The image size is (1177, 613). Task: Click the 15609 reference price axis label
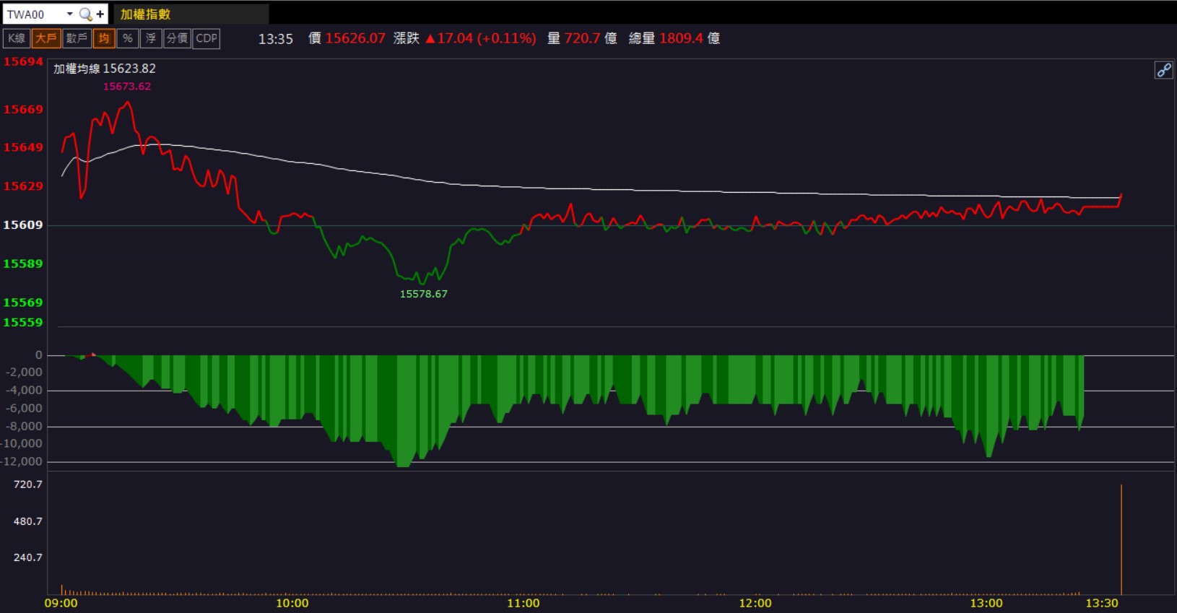coord(23,225)
